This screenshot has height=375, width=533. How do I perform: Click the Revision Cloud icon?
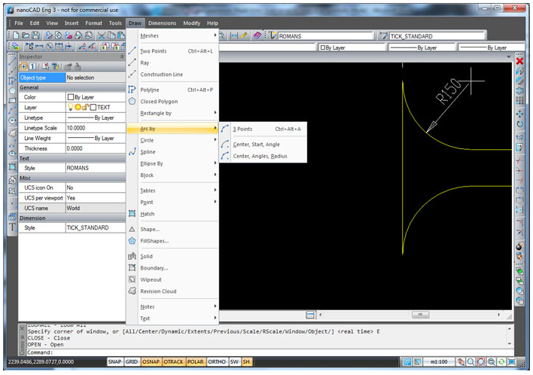point(132,291)
